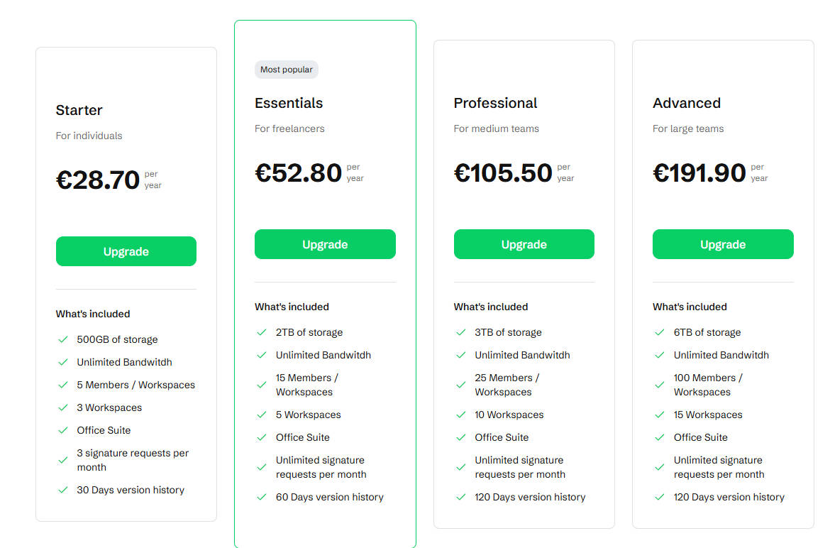Viewport: 830px width, 548px height.
Task: Click checkmark next to 100 Members / Workspaces
Action: pyautogui.click(x=660, y=385)
